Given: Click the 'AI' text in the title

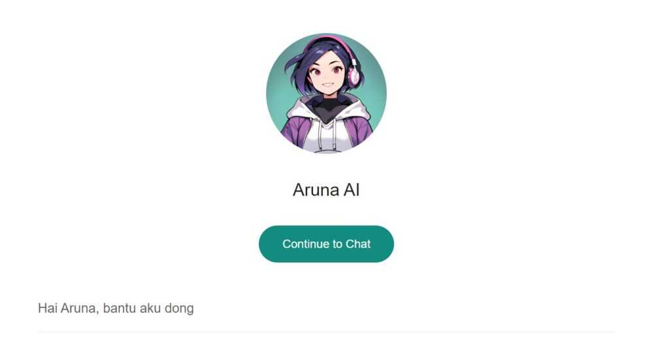Looking at the screenshot, I should (x=351, y=190).
